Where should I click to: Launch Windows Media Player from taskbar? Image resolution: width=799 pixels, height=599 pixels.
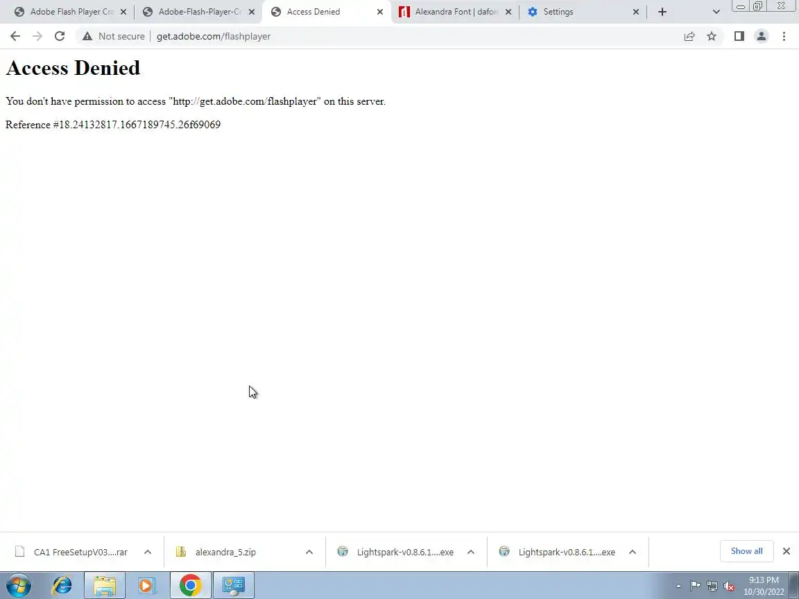[147, 585]
